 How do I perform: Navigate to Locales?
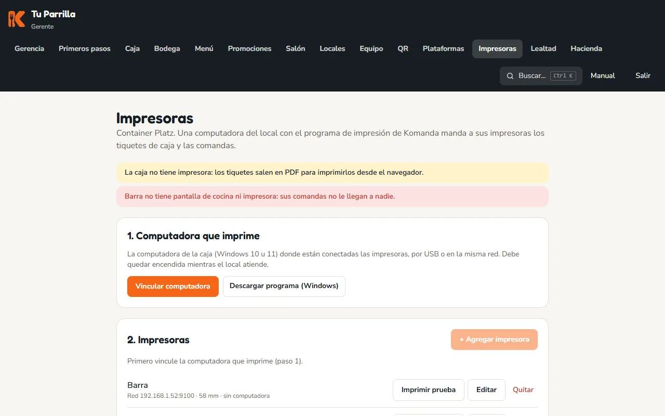[x=332, y=49]
